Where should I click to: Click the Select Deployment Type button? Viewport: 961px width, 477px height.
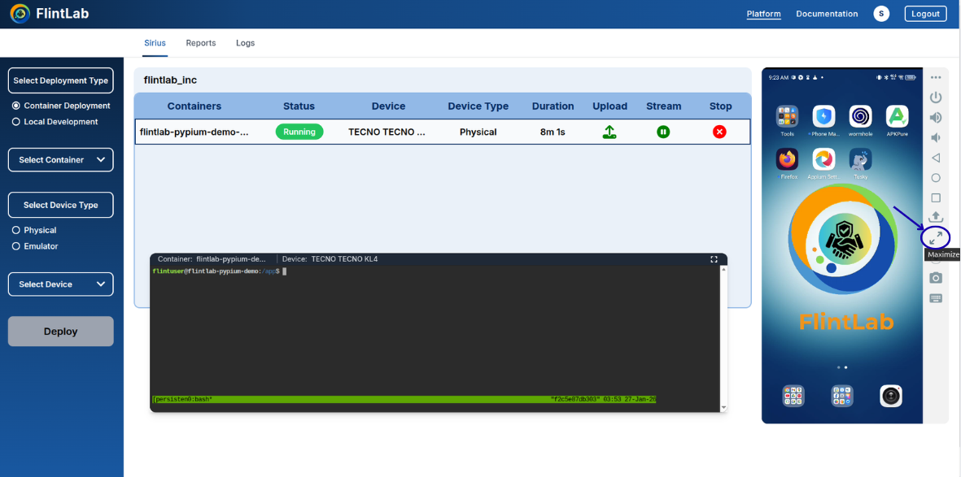[61, 80]
